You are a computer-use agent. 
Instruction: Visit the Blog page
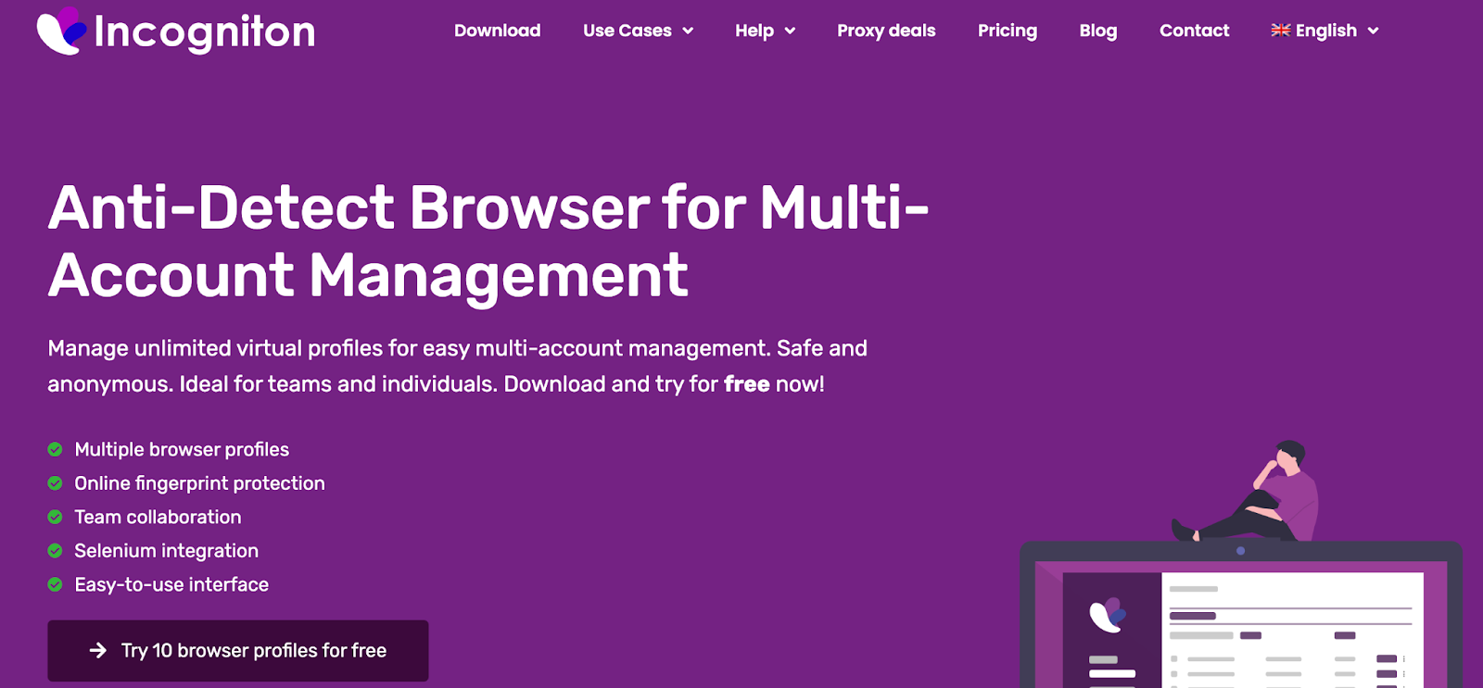click(1098, 31)
